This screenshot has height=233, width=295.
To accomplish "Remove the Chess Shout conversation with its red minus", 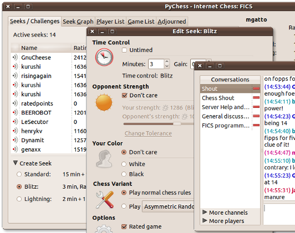I will pos(256,97).
